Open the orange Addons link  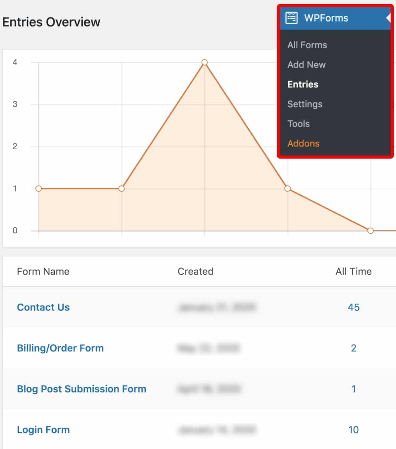(303, 144)
